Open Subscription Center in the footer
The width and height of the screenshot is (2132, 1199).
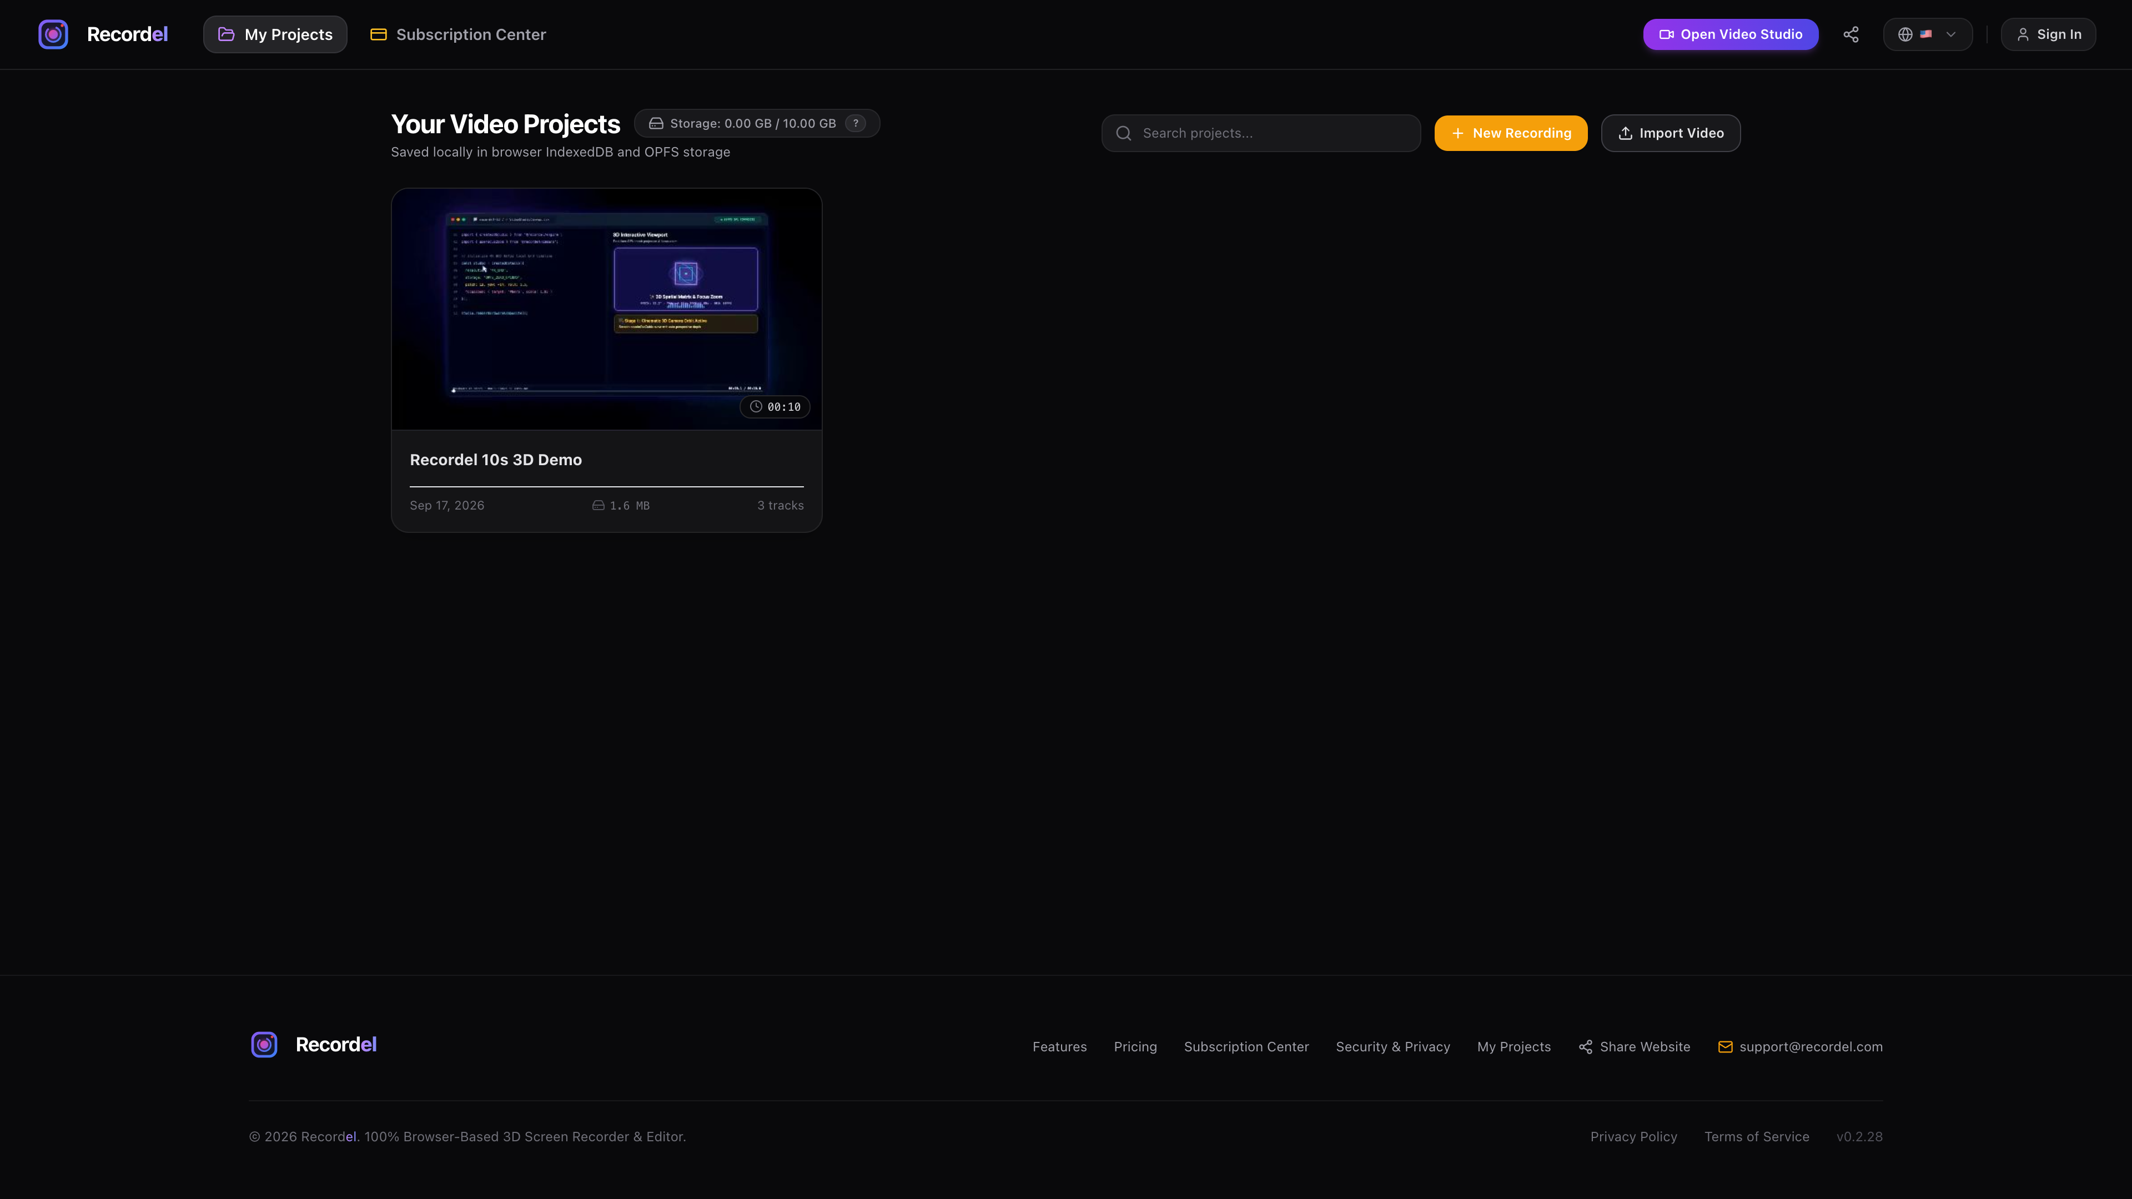pyautogui.click(x=1245, y=1047)
